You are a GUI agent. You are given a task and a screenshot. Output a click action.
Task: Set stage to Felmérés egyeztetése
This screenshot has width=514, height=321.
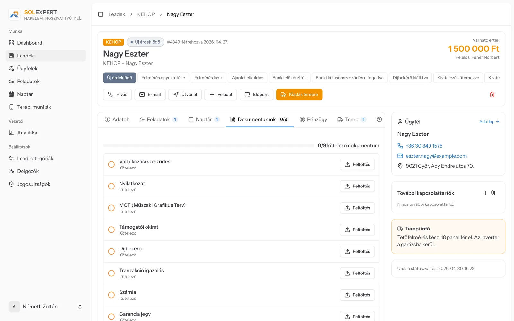click(x=163, y=78)
